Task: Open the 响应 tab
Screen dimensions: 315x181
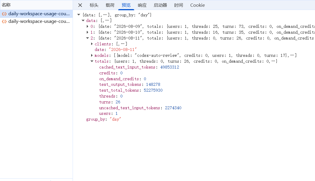Action: click(142, 5)
